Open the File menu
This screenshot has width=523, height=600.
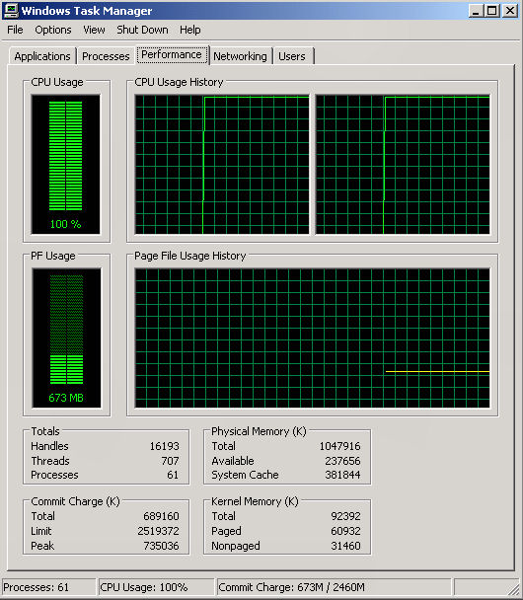15,30
